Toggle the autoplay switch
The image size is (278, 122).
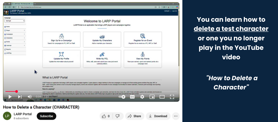coord(123,97)
